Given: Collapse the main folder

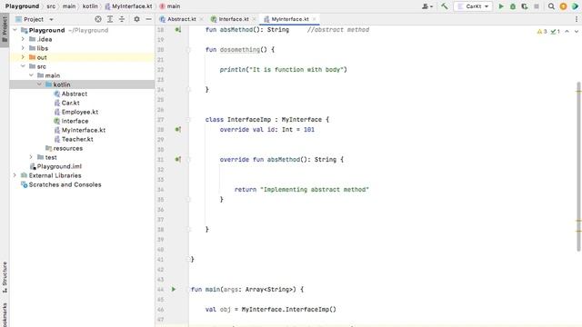Looking at the screenshot, I should pyautogui.click(x=31, y=75).
